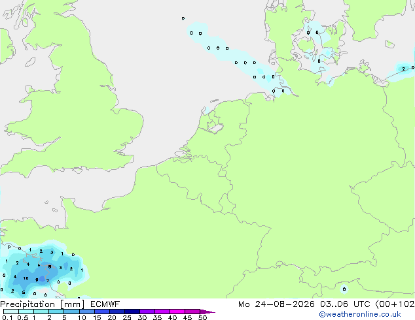Click the ECMWF model label
415x320 pixels.
click(x=105, y=304)
